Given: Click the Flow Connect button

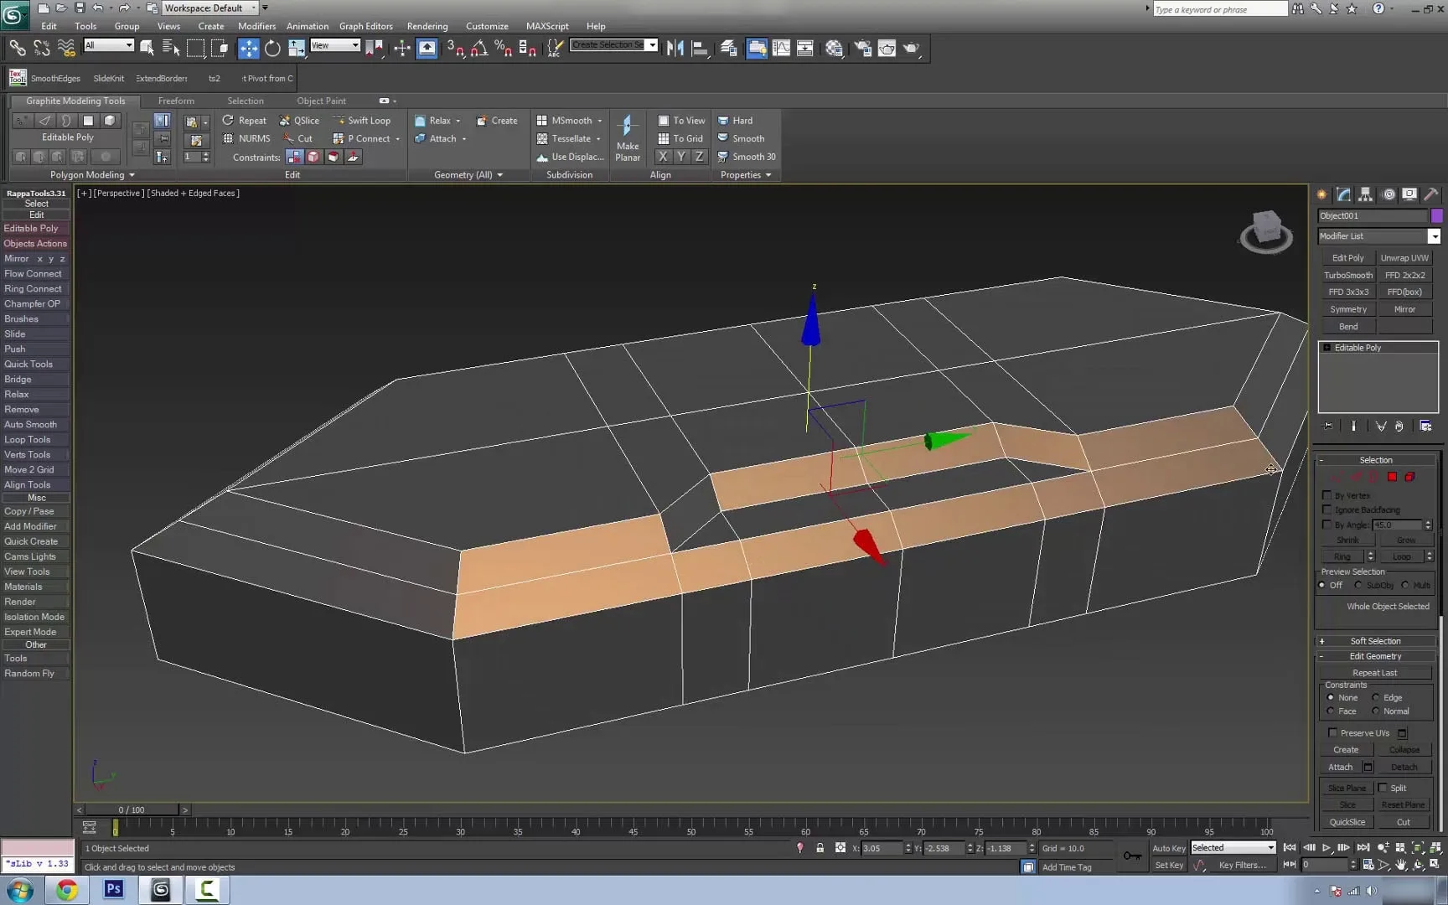Looking at the screenshot, I should (34, 274).
